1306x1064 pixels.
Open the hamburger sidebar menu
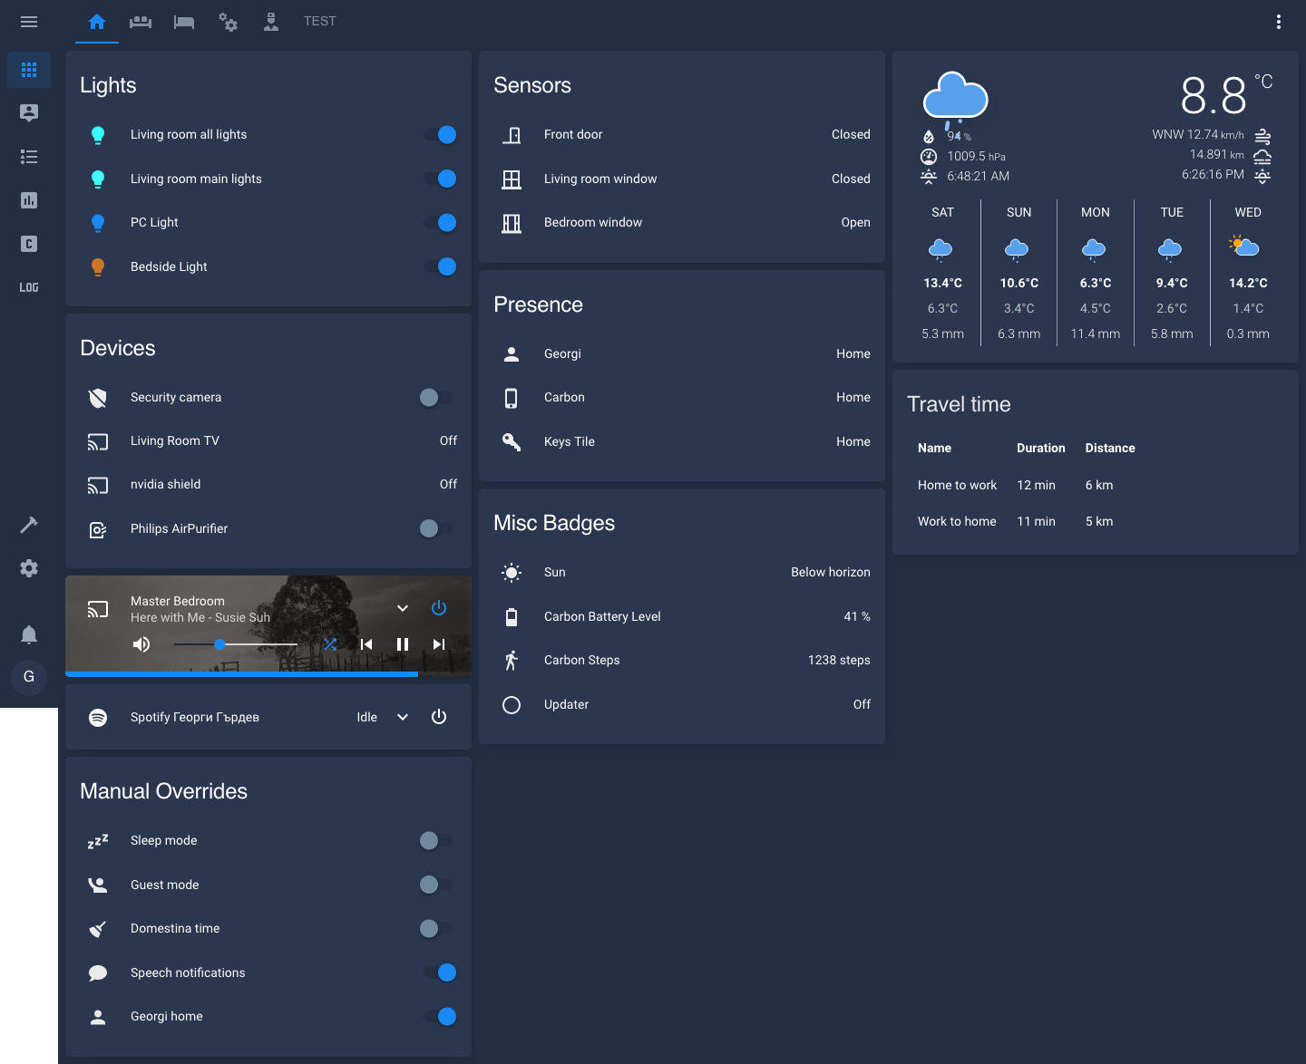click(29, 22)
